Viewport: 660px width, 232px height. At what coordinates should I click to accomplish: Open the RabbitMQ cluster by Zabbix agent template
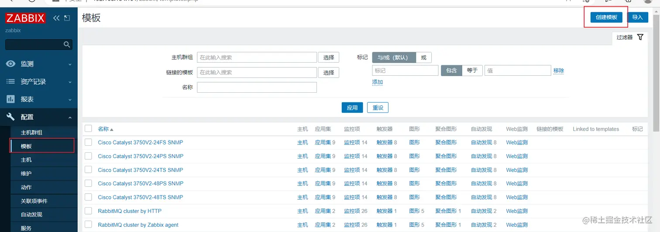[x=138, y=225]
